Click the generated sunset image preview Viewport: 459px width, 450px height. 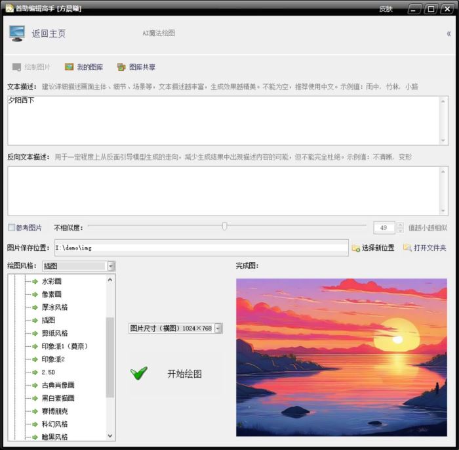pos(341,357)
